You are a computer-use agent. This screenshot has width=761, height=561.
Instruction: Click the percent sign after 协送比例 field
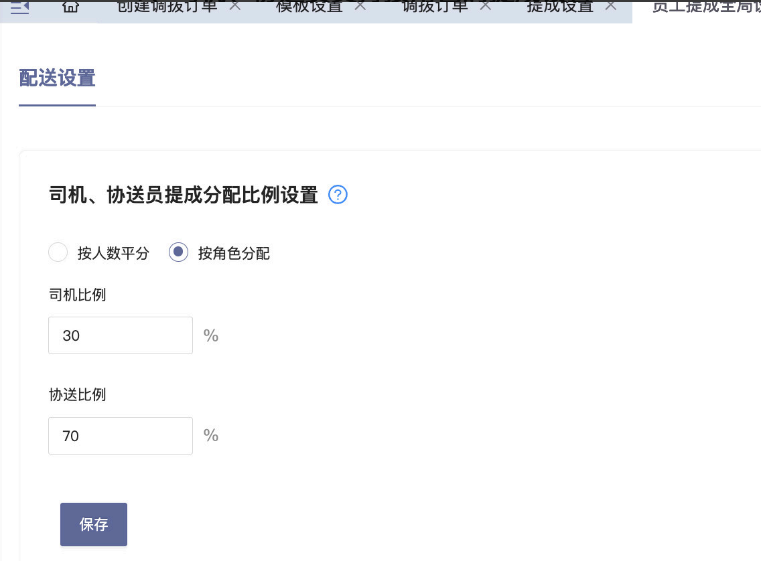coord(211,436)
